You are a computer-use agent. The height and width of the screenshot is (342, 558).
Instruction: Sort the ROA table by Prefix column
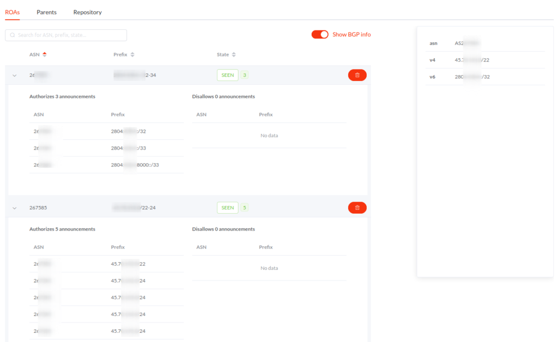[125, 54]
